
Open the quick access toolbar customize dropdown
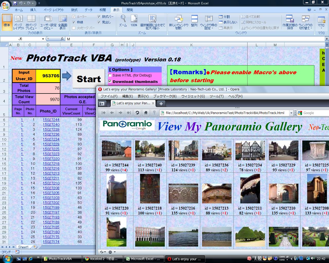click(39, 3)
